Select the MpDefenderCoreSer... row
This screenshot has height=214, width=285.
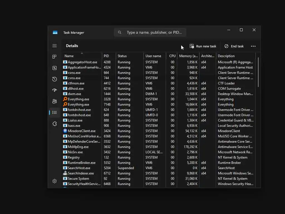[159, 141]
